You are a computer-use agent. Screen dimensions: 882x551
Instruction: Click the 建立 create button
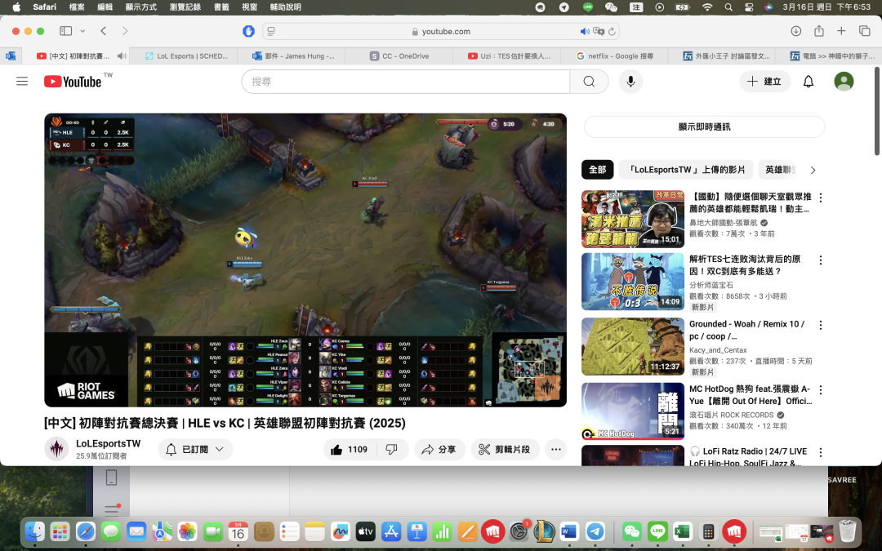[x=765, y=82]
